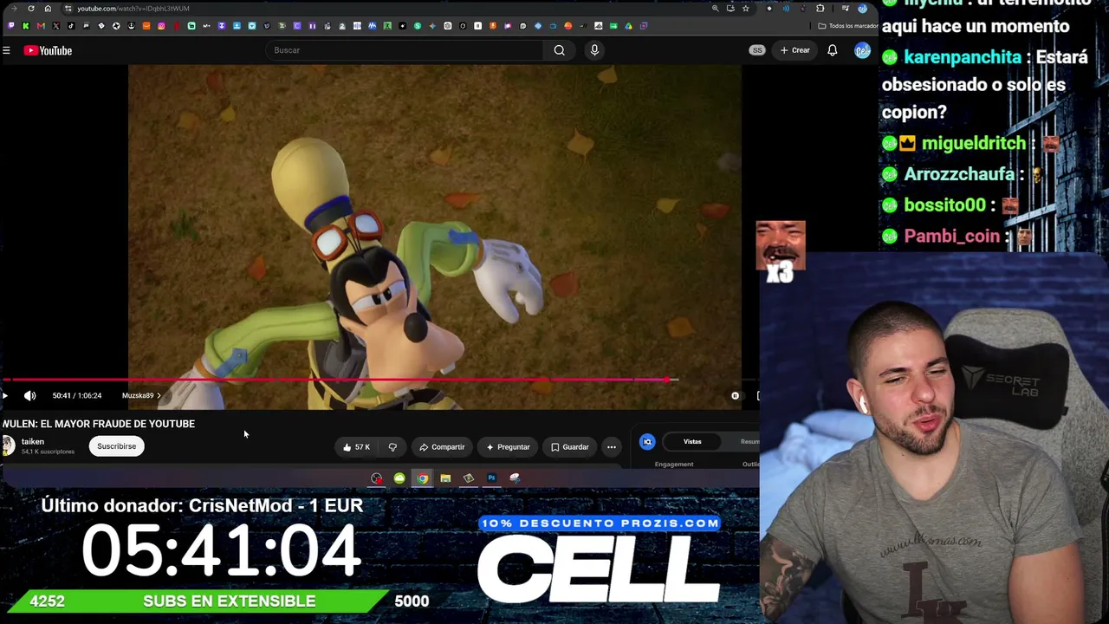Viewport: 1109px width, 624px height.
Task: Open File Explorer from the taskbar
Action: pos(445,478)
